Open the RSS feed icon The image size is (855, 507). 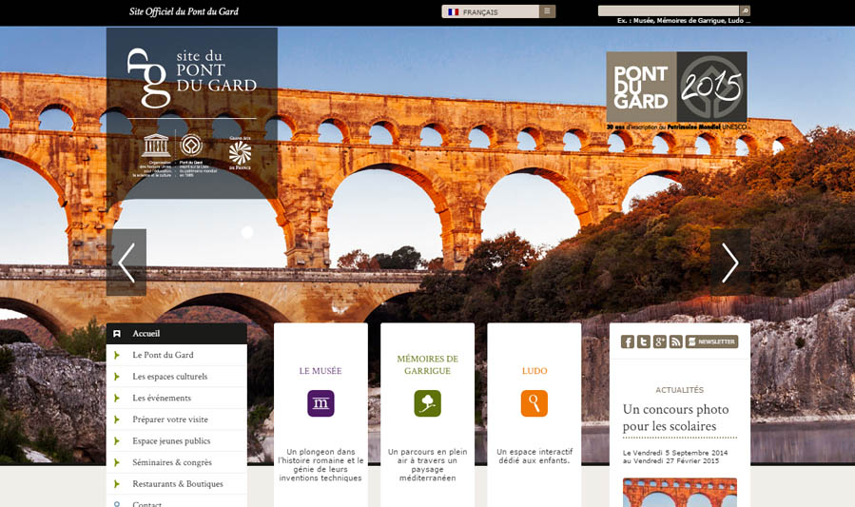tap(676, 341)
